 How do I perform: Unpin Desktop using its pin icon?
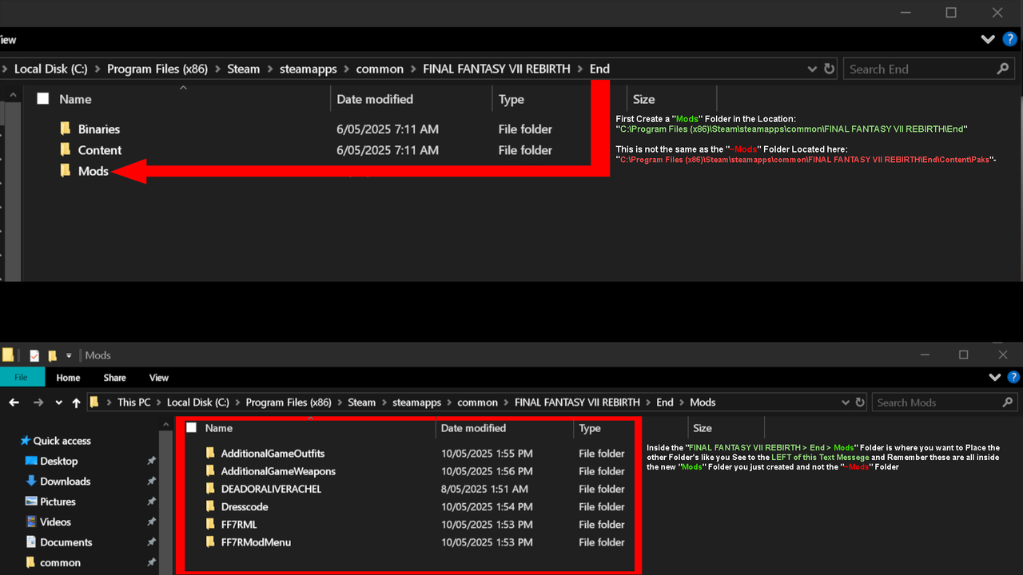pos(151,462)
